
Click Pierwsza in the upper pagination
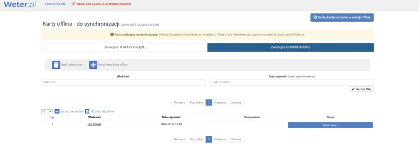pyautogui.click(x=180, y=103)
